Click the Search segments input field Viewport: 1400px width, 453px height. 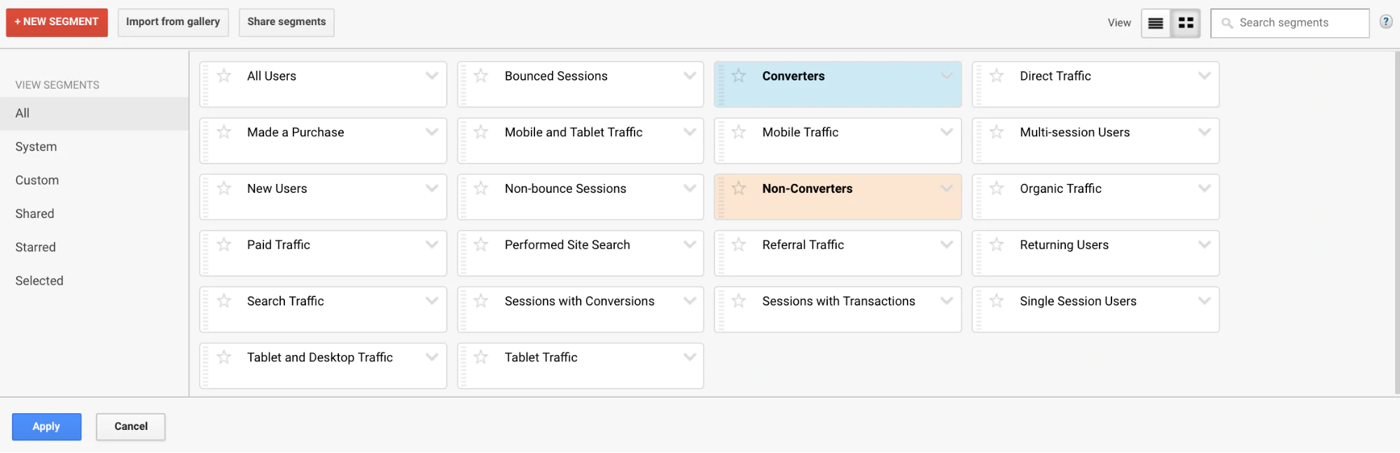[x=1296, y=23]
